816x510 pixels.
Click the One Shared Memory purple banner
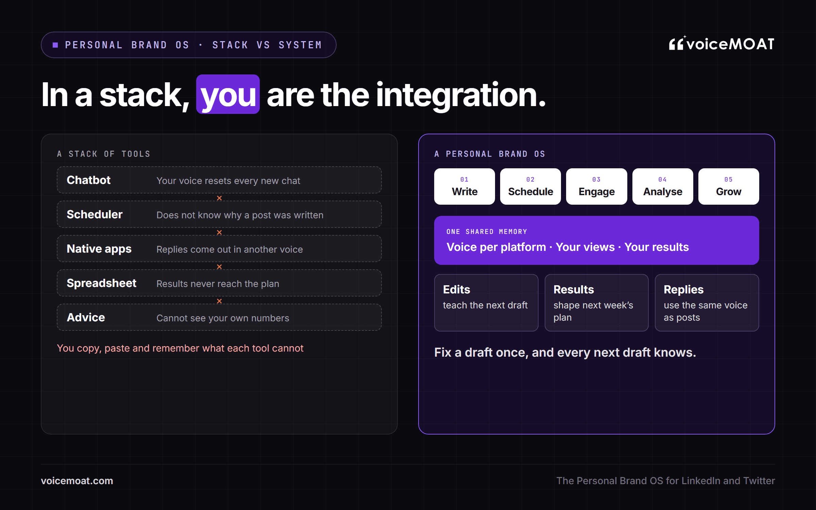pyautogui.click(x=596, y=240)
